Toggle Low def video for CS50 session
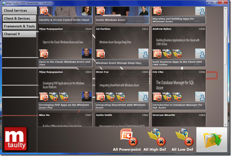 point(177,53)
